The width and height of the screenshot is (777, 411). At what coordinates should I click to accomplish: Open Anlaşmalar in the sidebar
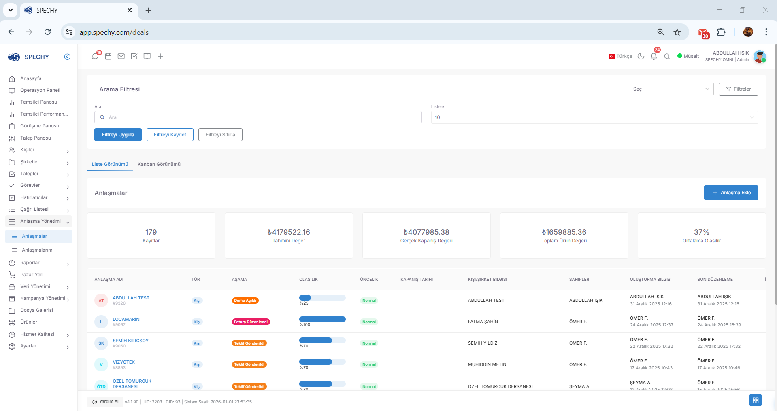tap(38, 237)
